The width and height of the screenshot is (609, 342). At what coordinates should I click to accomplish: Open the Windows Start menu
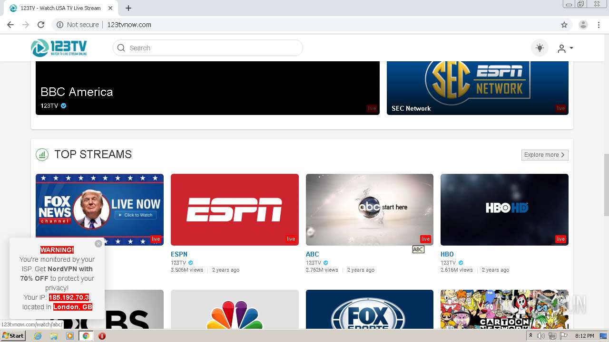click(x=13, y=336)
